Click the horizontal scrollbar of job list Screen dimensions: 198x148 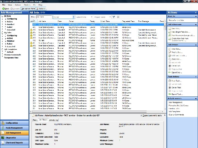[x=89, y=112]
